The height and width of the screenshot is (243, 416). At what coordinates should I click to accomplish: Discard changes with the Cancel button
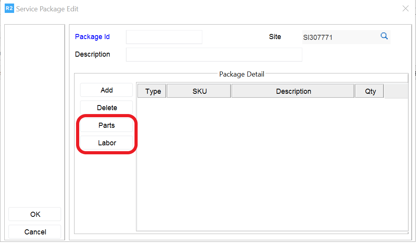pos(35,232)
